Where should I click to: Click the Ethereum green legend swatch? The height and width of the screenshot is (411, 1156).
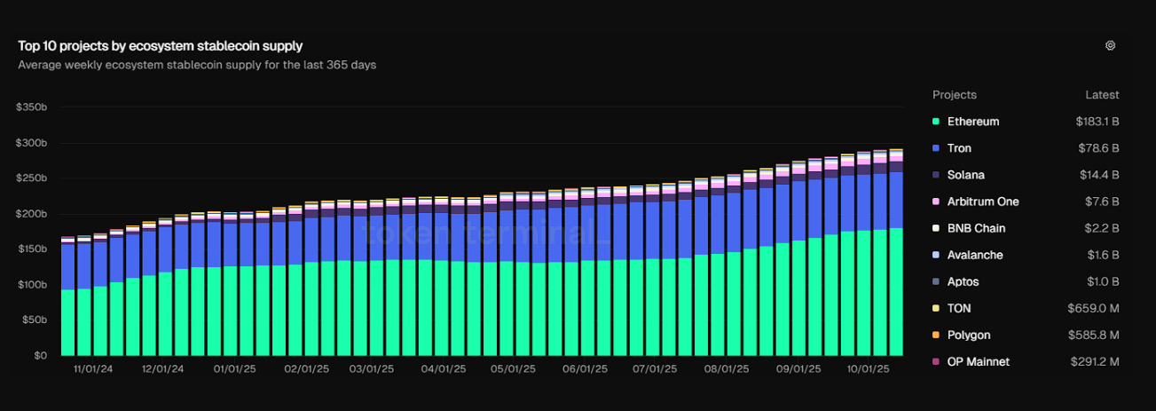click(x=936, y=122)
